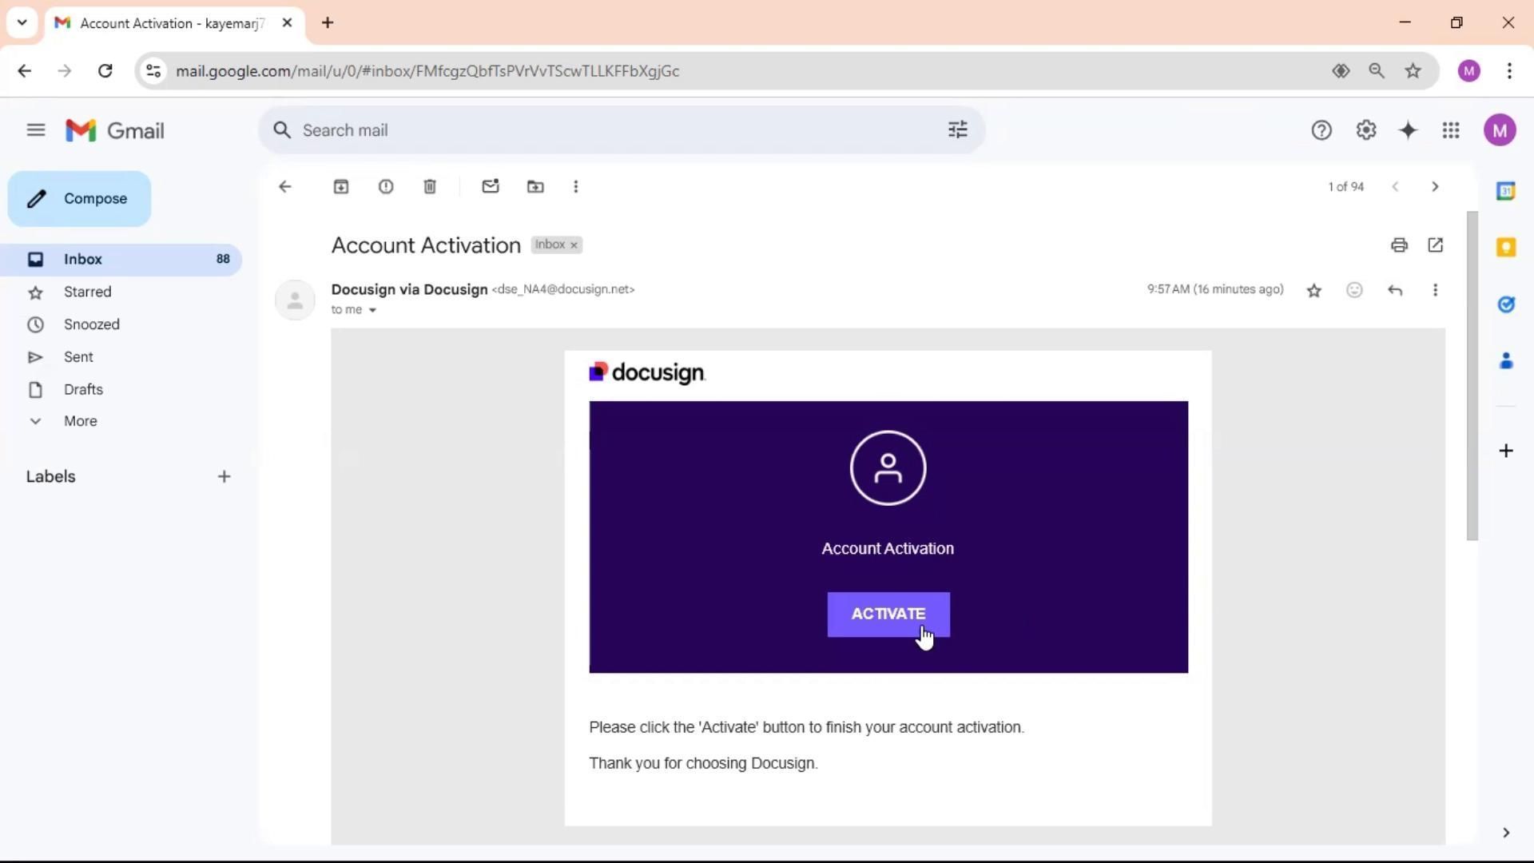Show search options filter icon
1534x863 pixels.
[957, 130]
